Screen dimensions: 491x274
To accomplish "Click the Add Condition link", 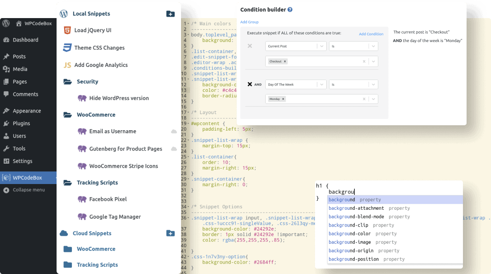I will pos(371,33).
